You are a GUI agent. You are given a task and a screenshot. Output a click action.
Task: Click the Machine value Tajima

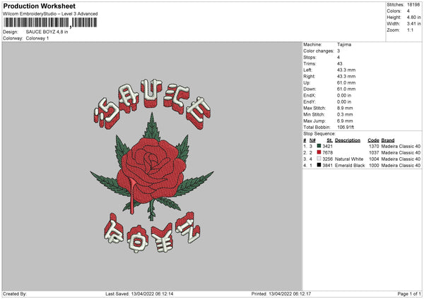point(344,44)
